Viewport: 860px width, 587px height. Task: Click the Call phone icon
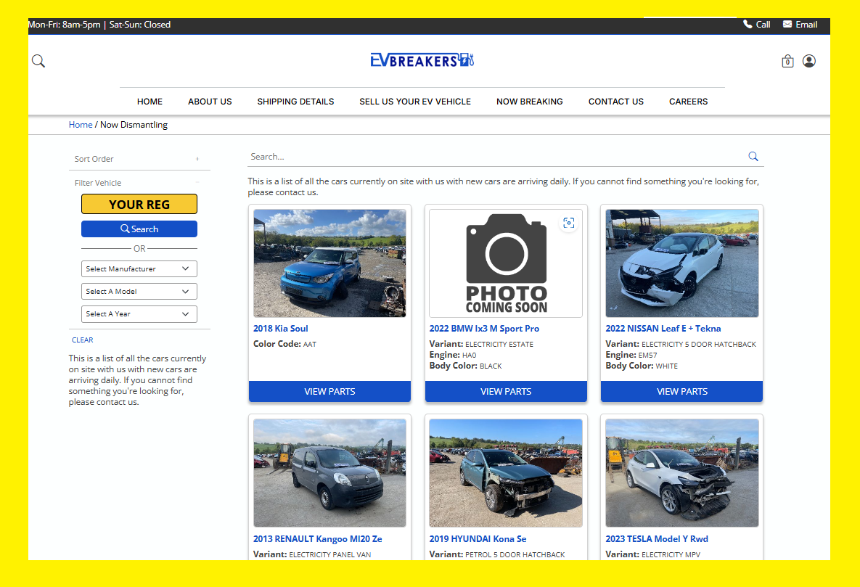(x=747, y=24)
